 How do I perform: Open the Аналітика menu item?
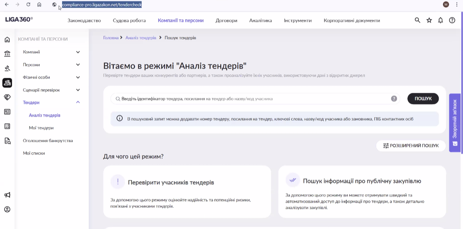pyautogui.click(x=260, y=20)
